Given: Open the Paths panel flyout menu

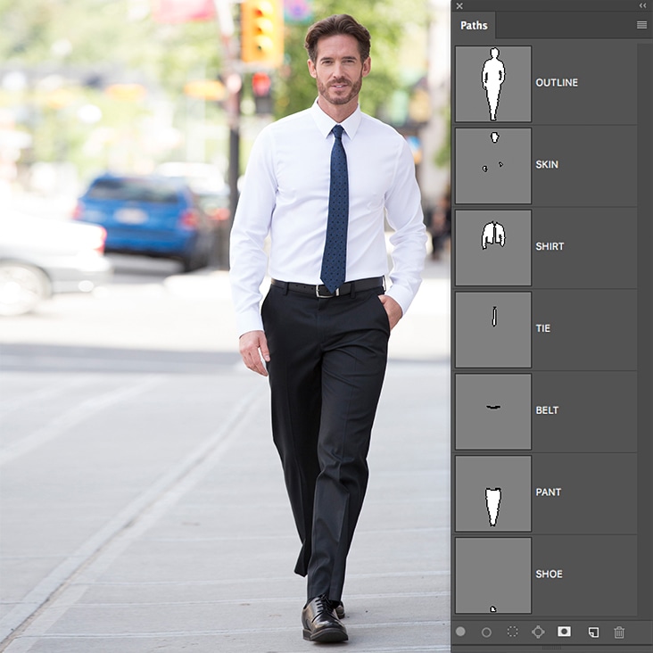Looking at the screenshot, I should [641, 25].
